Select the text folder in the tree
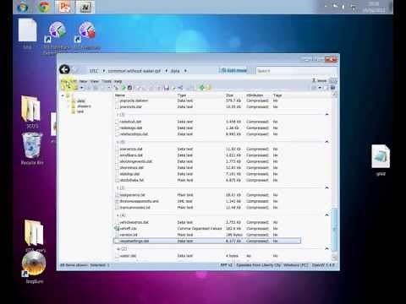 coord(80,111)
